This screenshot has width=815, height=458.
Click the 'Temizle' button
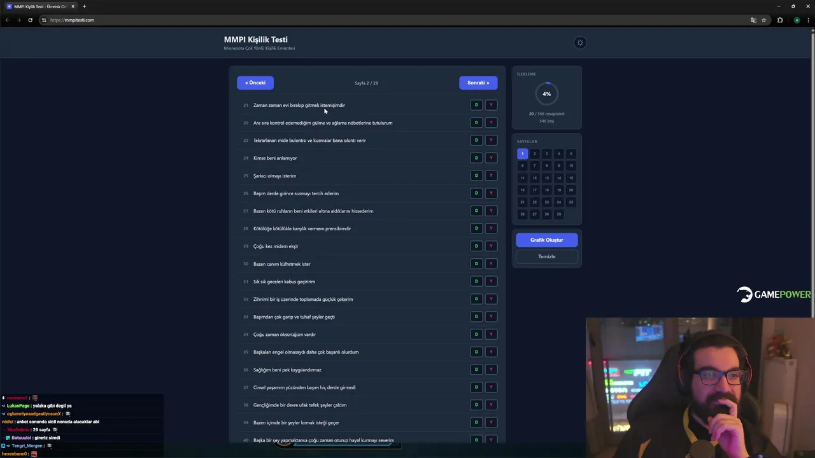(546, 256)
